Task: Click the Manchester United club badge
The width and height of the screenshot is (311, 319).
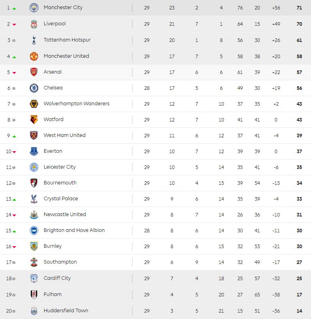Action: tap(34, 56)
